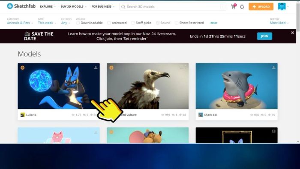The image size is (300, 169).
Task: Enable the Staff picks filter
Action: coord(133,23)
